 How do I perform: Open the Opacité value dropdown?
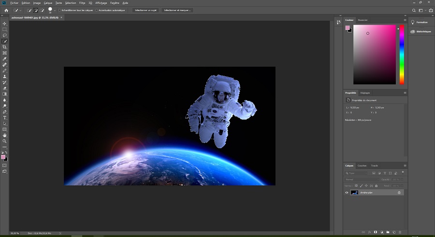coord(402,180)
